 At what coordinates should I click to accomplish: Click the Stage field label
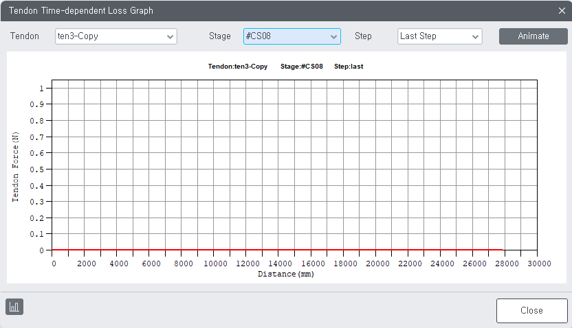219,36
